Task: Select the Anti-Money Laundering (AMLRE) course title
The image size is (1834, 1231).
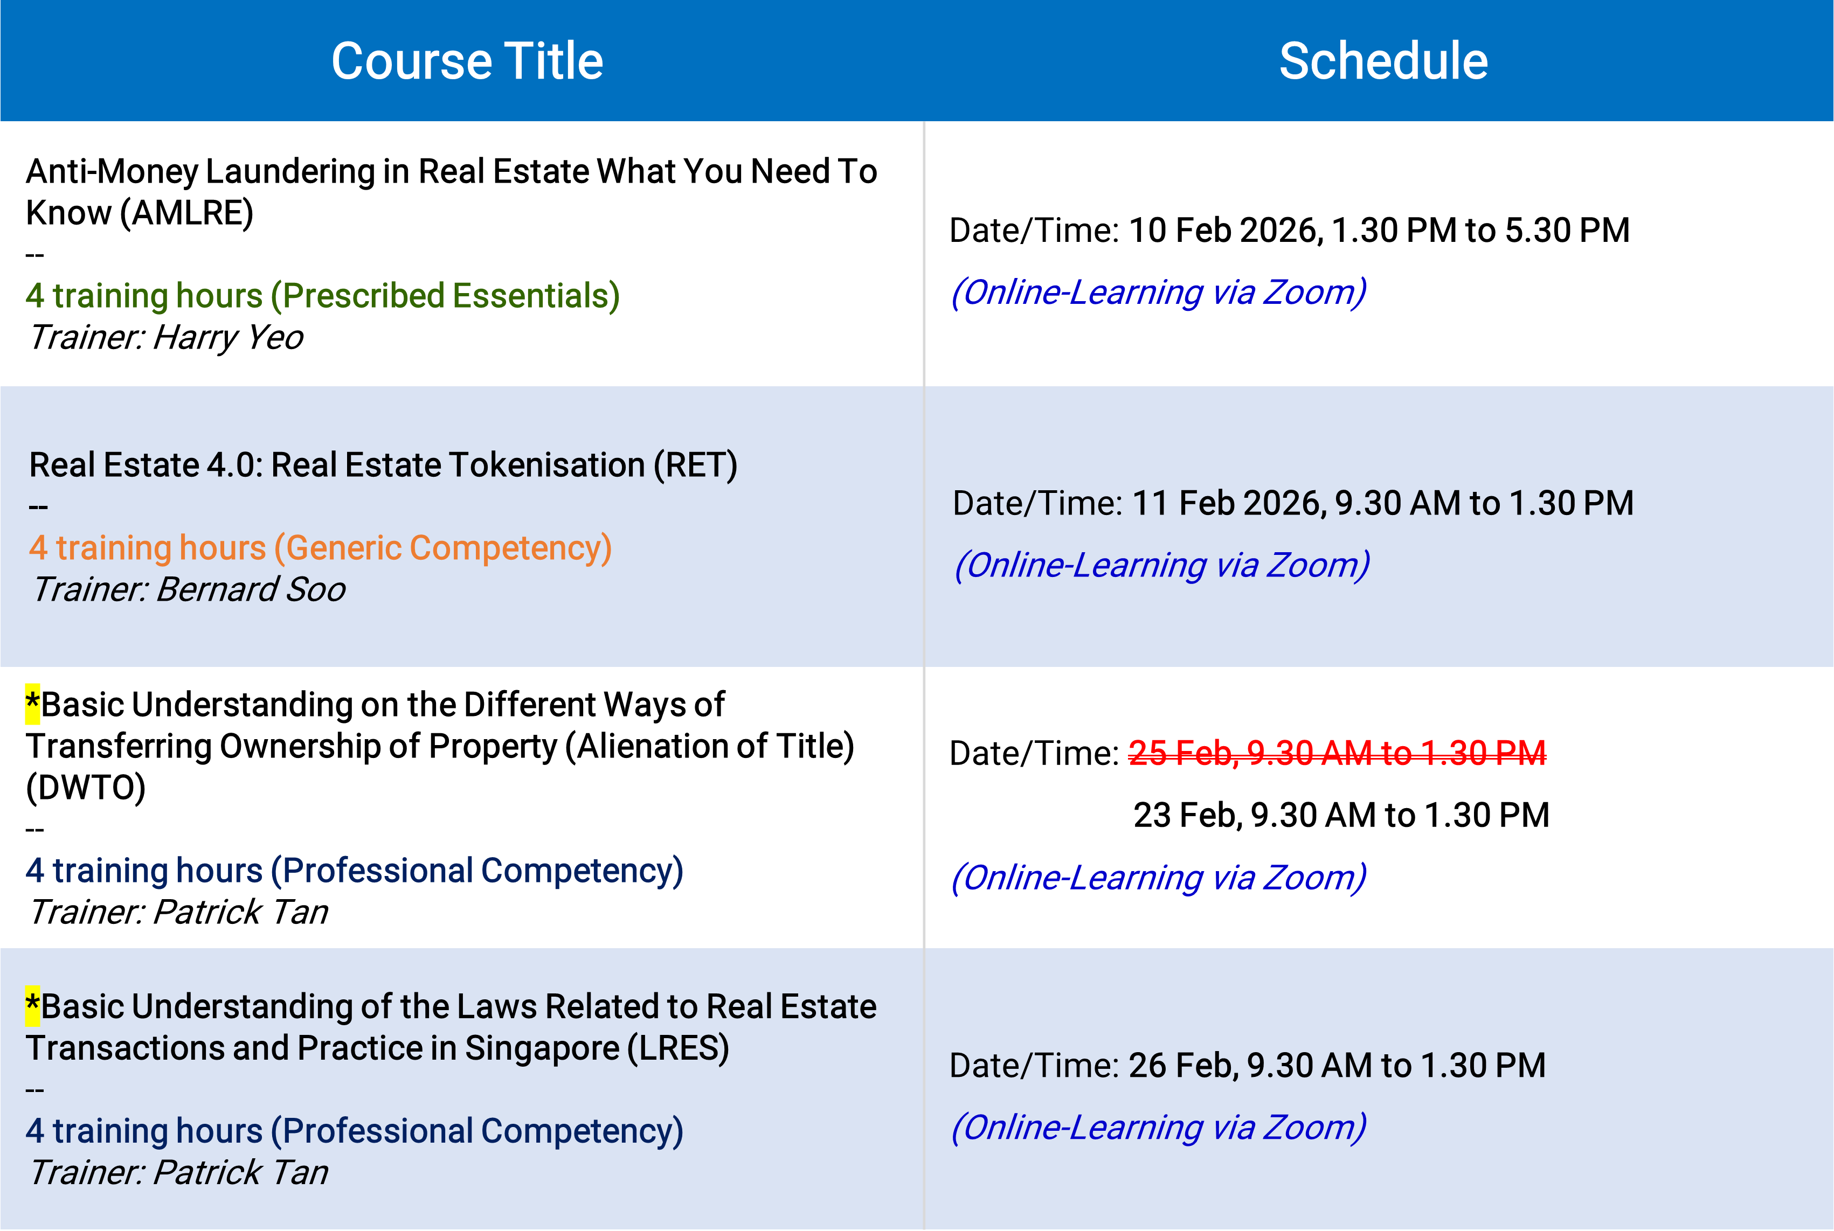Action: [451, 192]
